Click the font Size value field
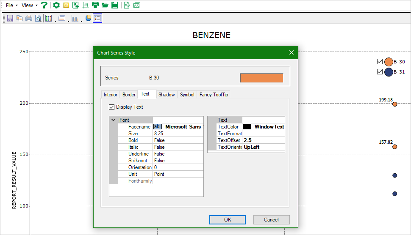 178,134
